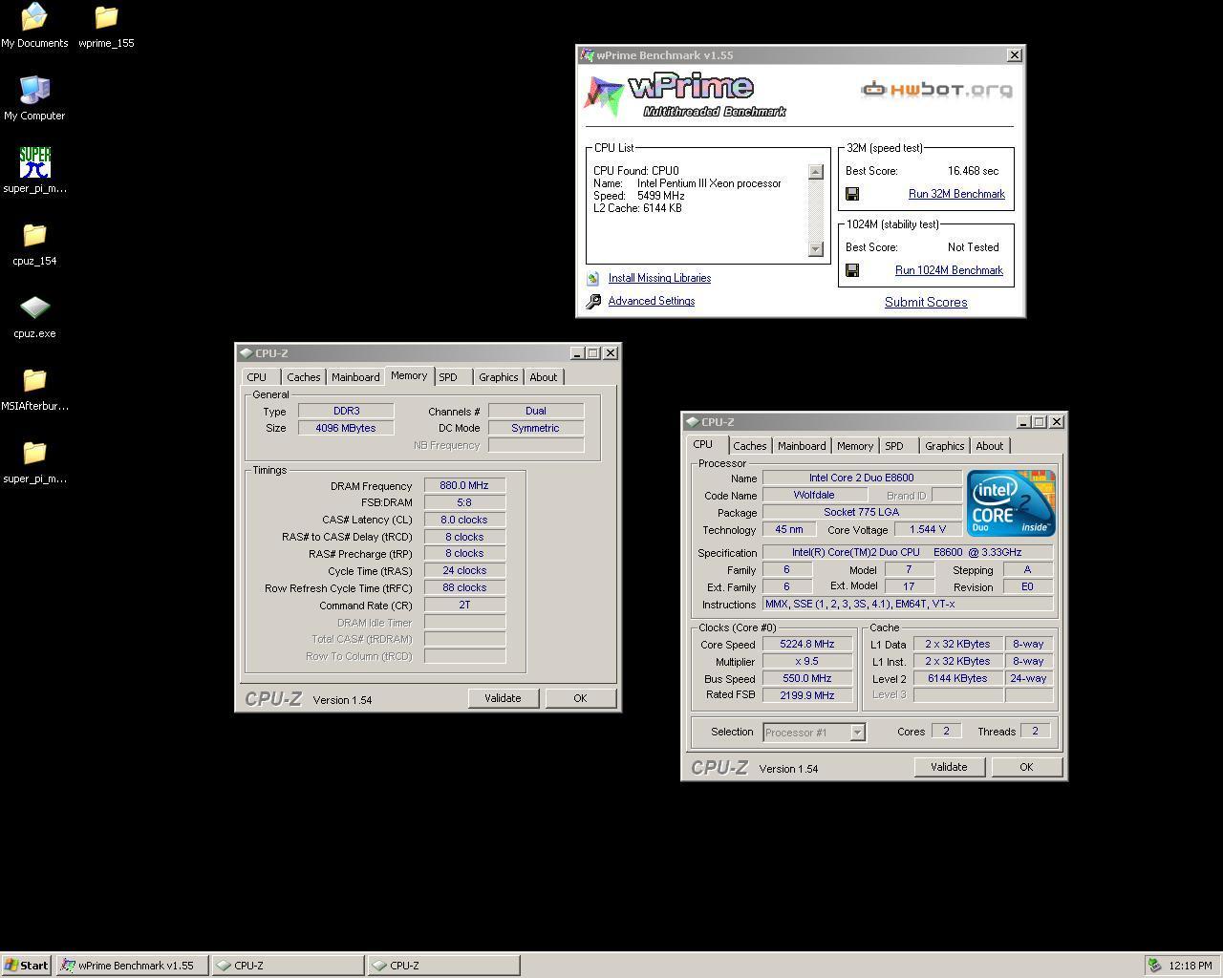This screenshot has height=978, width=1223.
Task: Select the Super Pi application icon
Action: (x=34, y=162)
